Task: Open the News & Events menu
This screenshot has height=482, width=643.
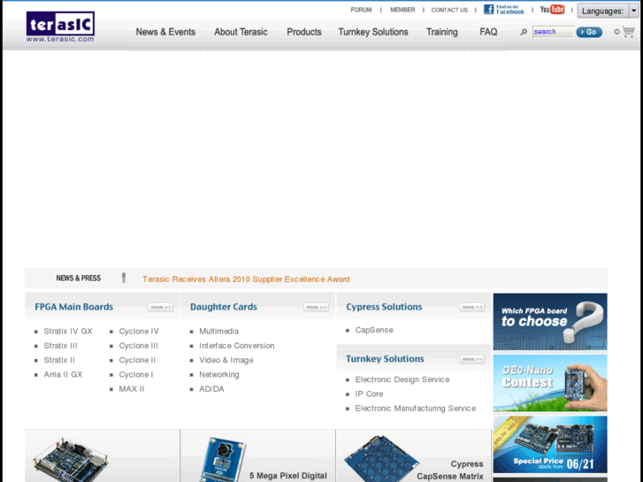Action: [165, 32]
